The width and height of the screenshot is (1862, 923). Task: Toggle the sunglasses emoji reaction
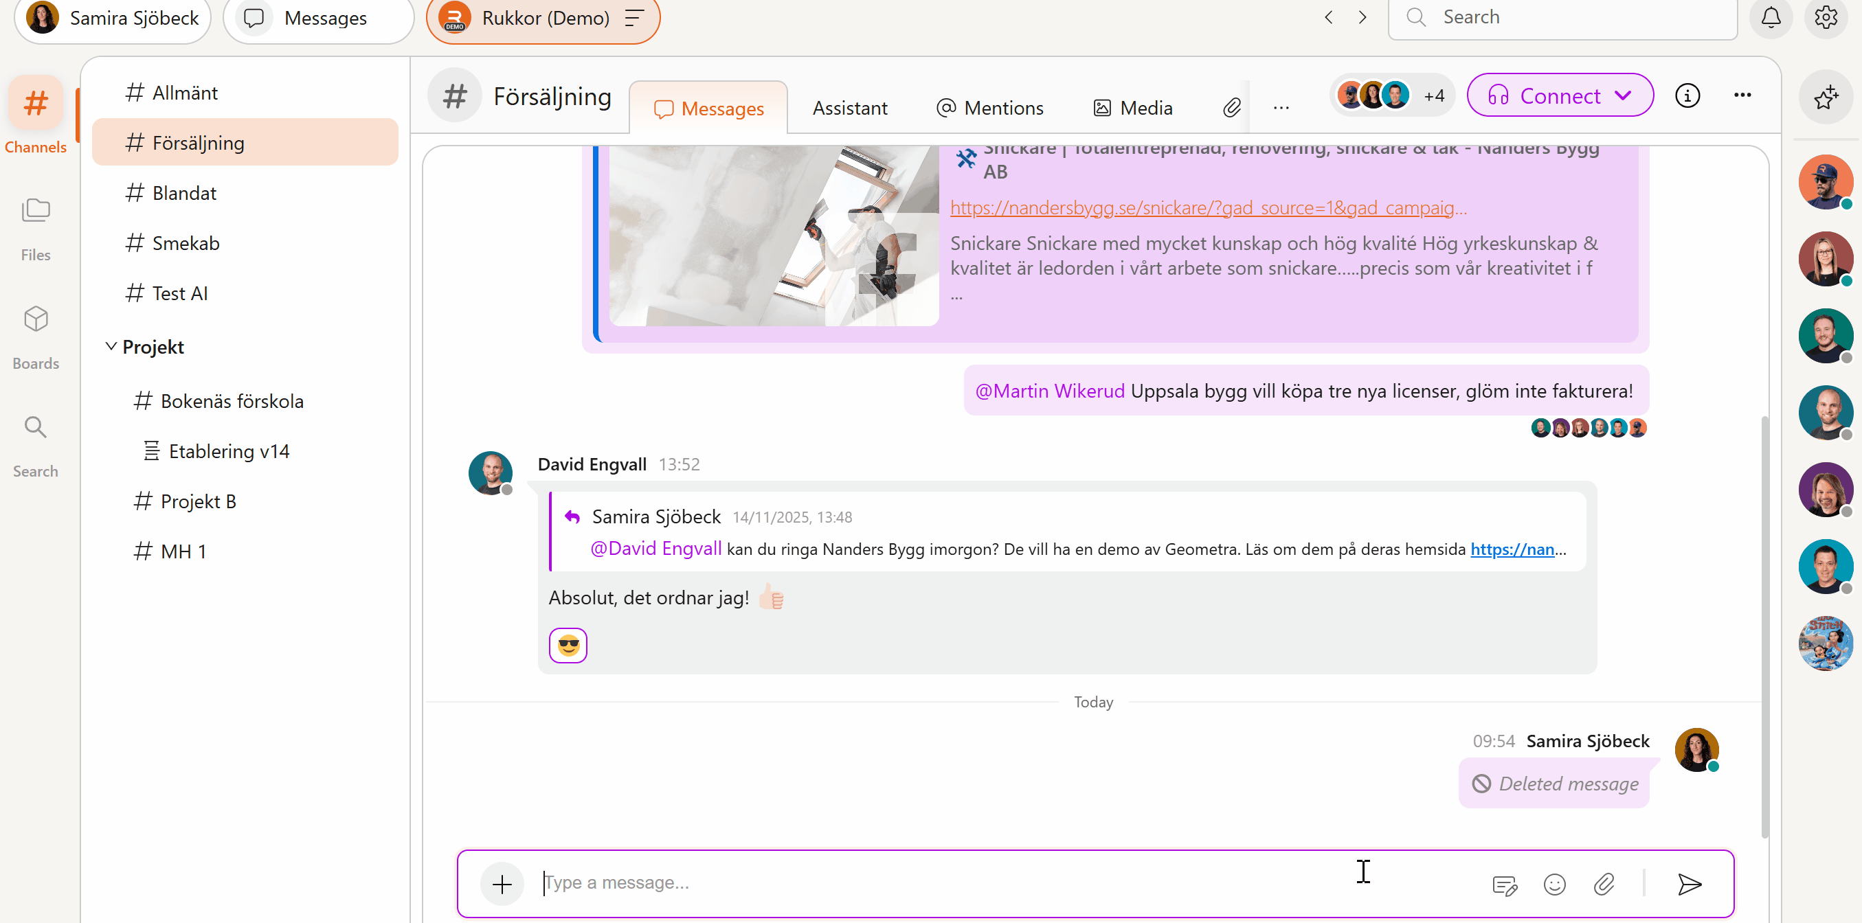[x=568, y=645]
